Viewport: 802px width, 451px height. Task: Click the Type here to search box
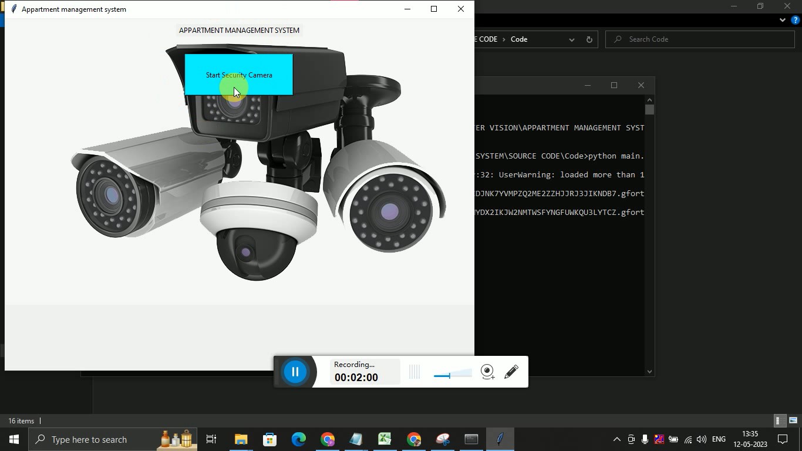113,439
